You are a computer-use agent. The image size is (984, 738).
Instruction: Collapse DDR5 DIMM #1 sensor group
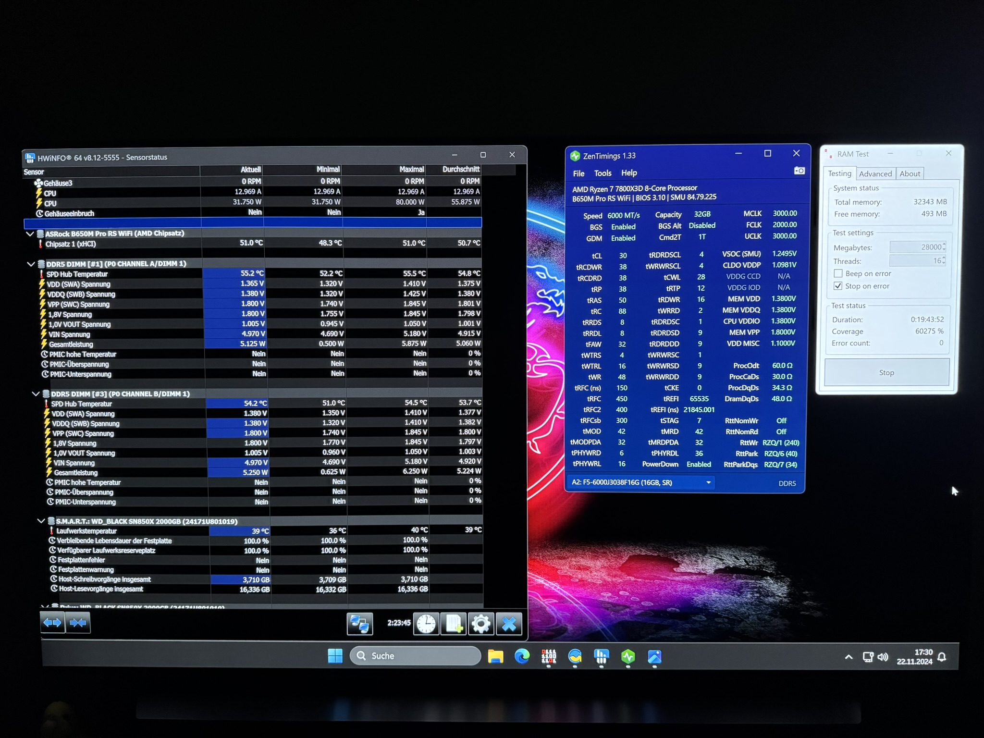(31, 264)
